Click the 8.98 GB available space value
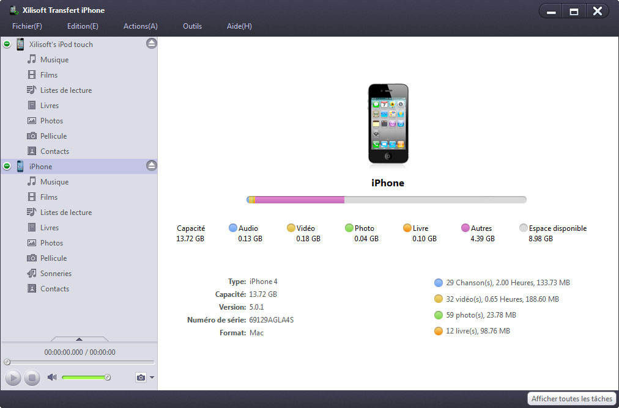This screenshot has width=619, height=408. point(541,238)
